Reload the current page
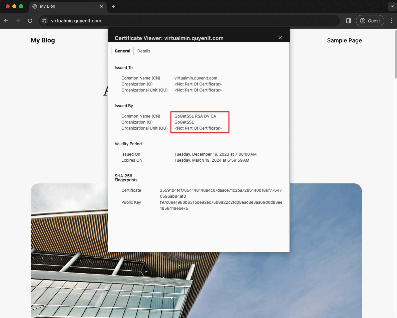The width and height of the screenshot is (397, 318). (30, 21)
